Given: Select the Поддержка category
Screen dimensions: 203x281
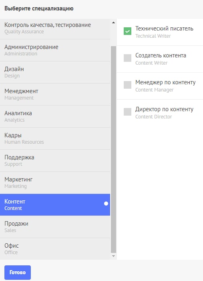Looking at the screenshot, I should pos(55,161).
